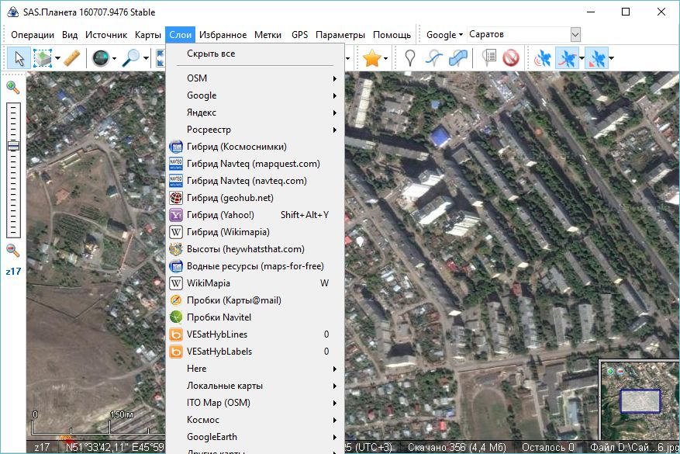Open the Помощь menu

pos(392,35)
